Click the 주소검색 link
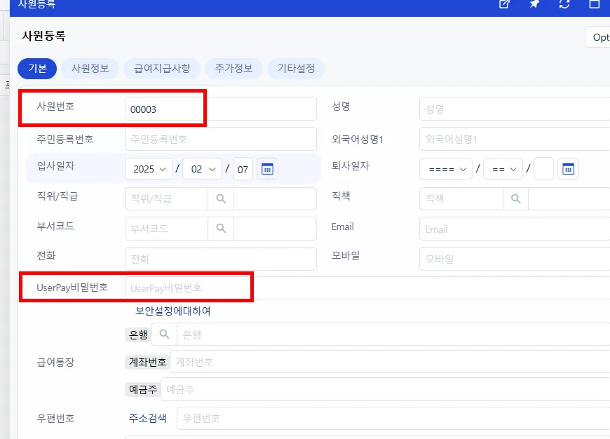Viewport: 610px width, 439px height. click(148, 419)
